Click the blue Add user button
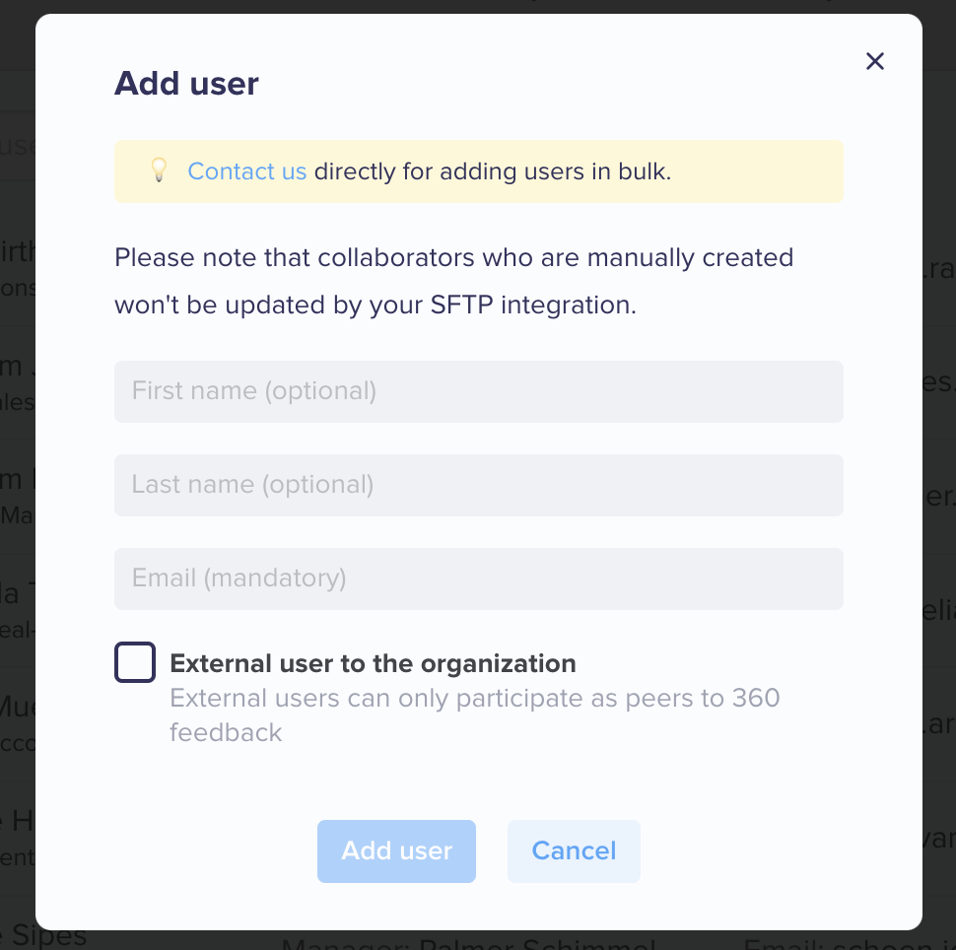Image resolution: width=956 pixels, height=950 pixels. (396, 851)
